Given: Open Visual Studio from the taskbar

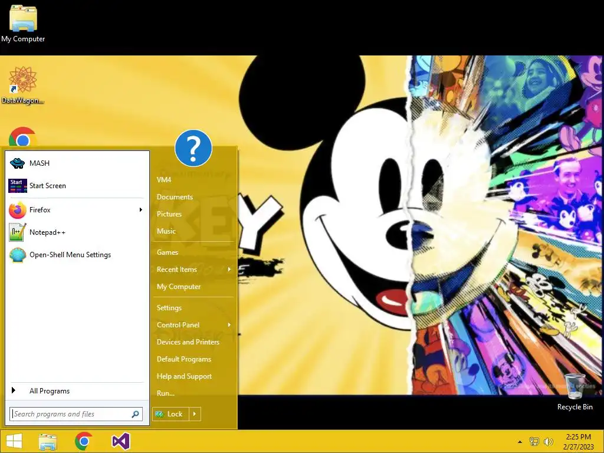Looking at the screenshot, I should [x=120, y=441].
